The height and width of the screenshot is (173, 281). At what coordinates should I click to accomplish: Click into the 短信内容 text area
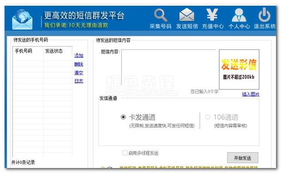[168, 67]
